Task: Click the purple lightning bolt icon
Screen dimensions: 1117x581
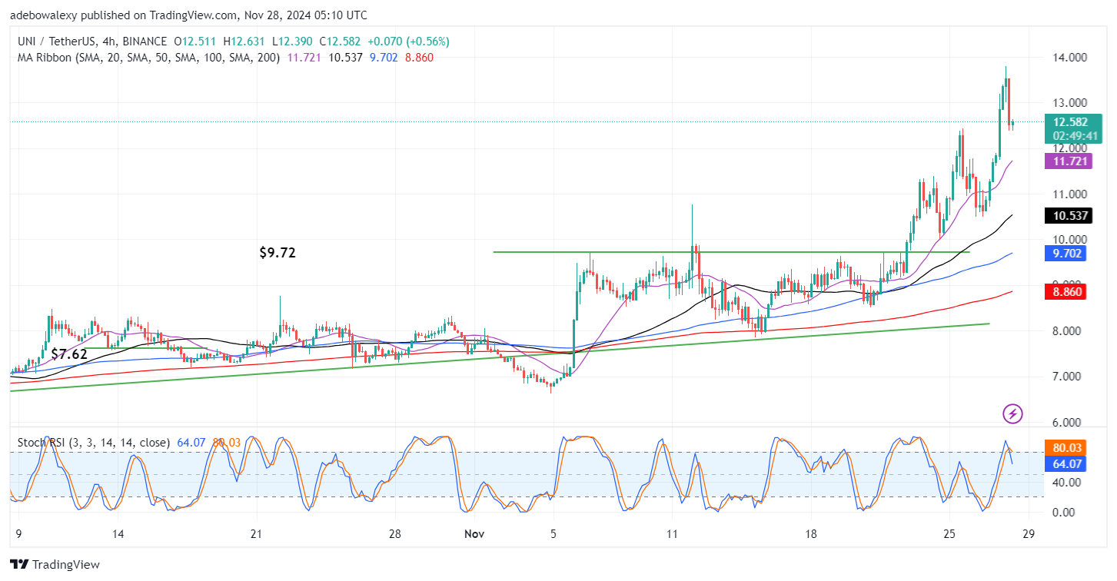Action: pos(1013,414)
